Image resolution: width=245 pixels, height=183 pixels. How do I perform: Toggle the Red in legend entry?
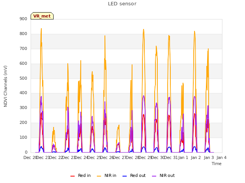80,175
